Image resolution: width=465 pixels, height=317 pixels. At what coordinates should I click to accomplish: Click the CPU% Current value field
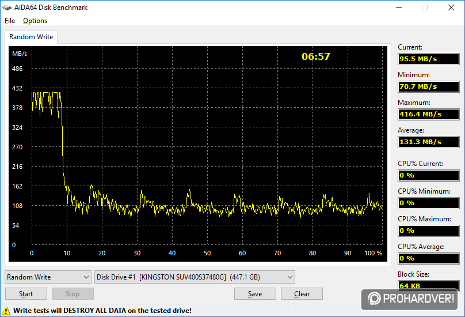point(429,175)
